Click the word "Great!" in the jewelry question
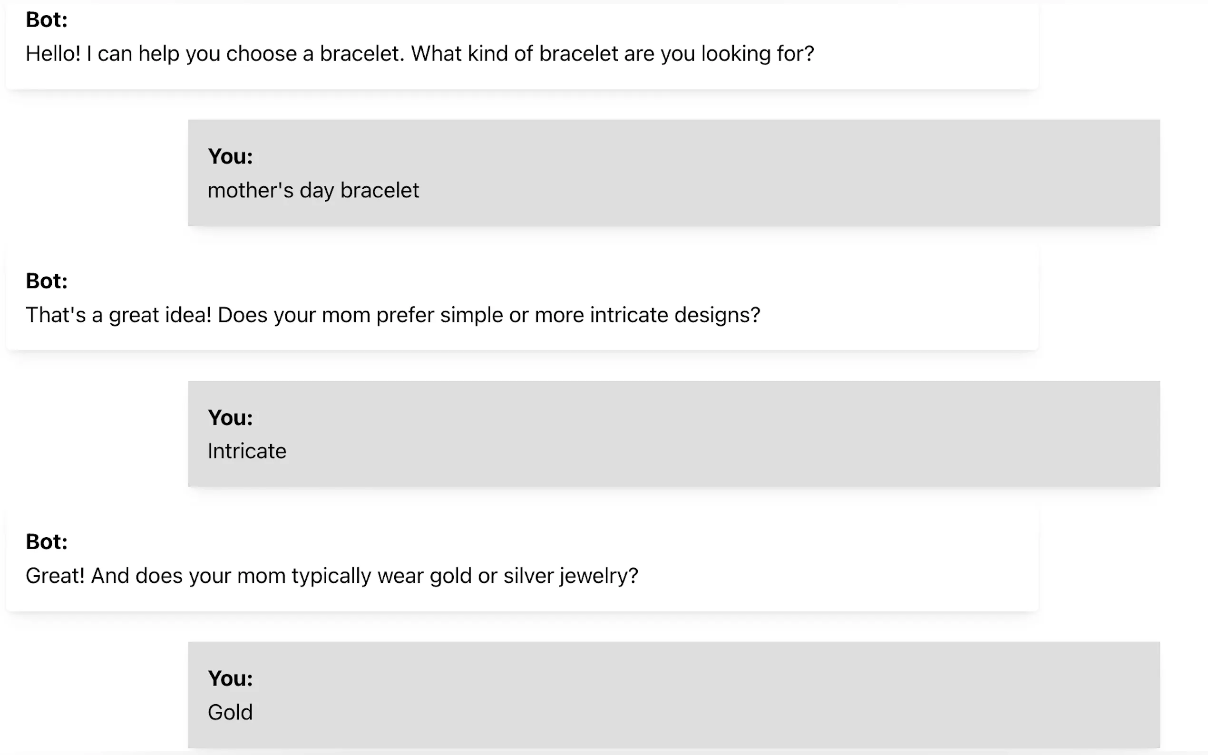1208x755 pixels. (x=55, y=576)
